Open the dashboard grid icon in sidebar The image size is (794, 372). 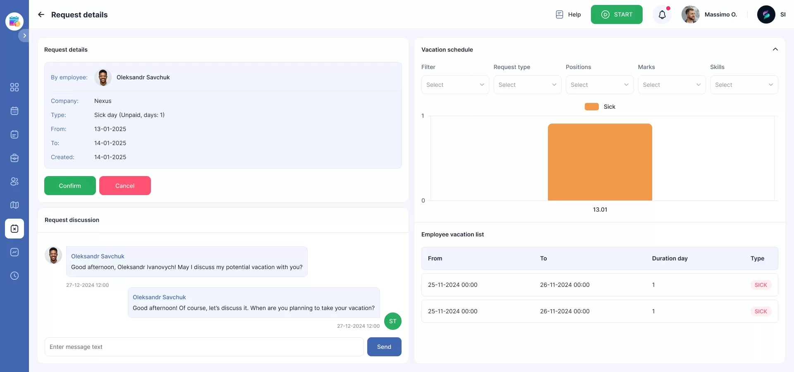[14, 87]
